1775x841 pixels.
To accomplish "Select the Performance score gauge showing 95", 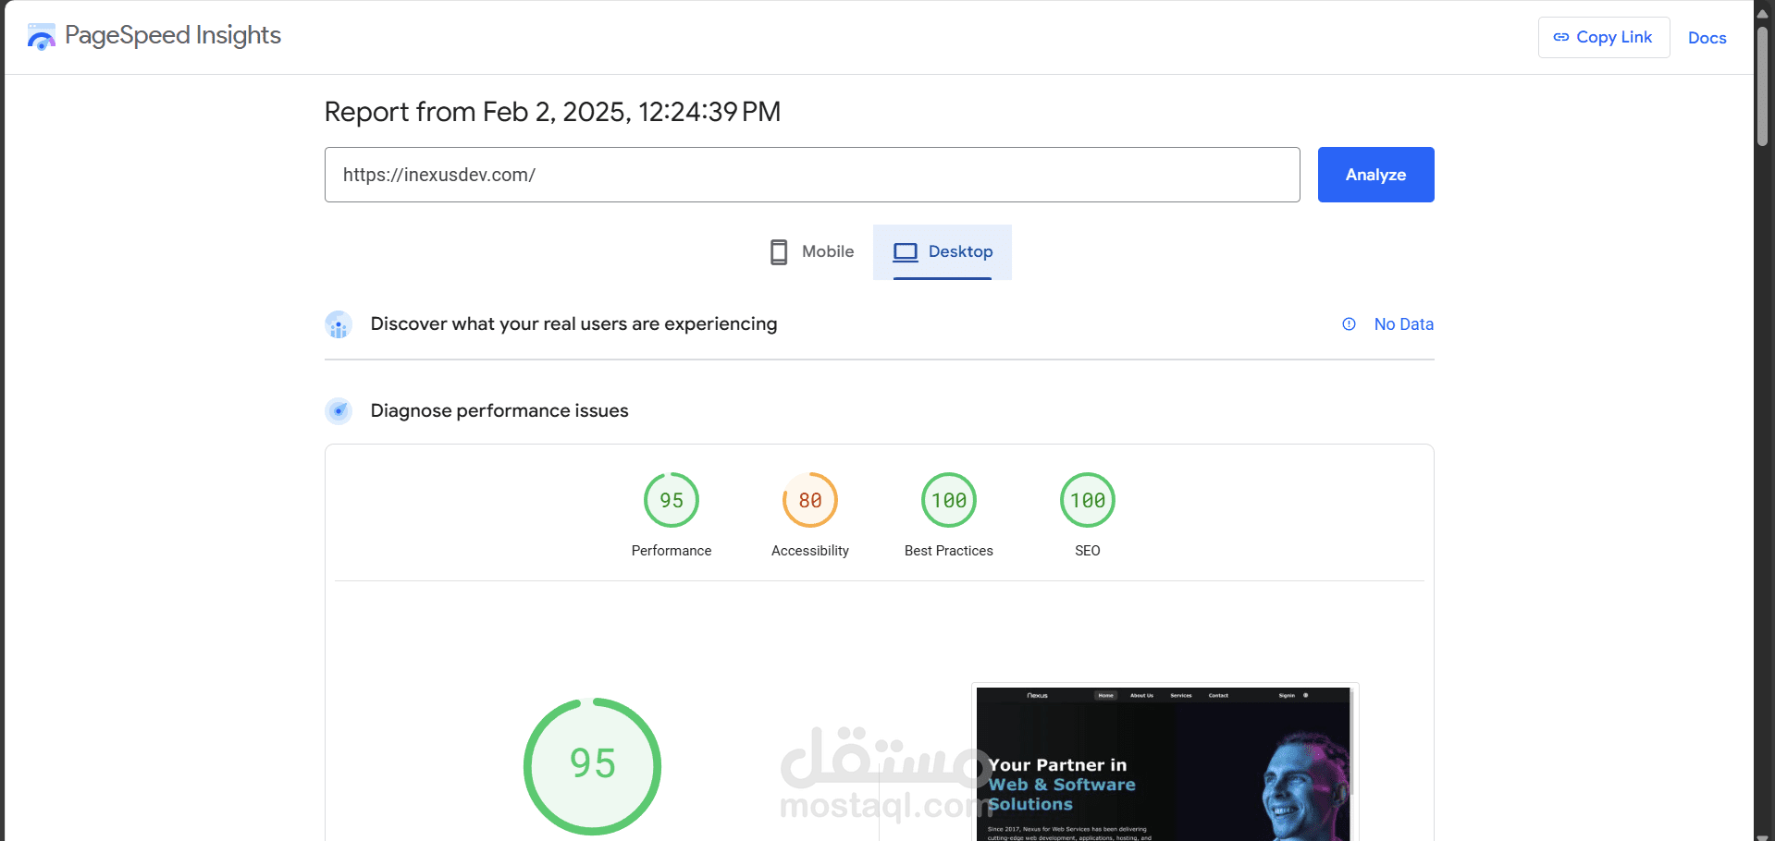I will tap(671, 500).
